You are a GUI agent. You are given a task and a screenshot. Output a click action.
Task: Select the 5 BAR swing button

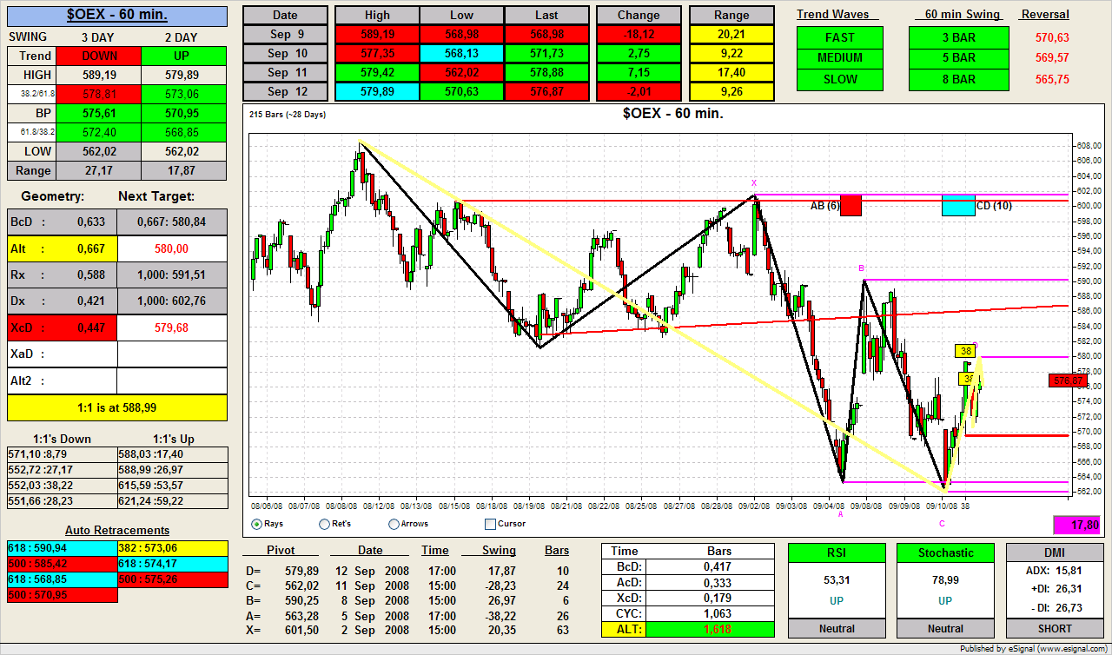pos(959,58)
